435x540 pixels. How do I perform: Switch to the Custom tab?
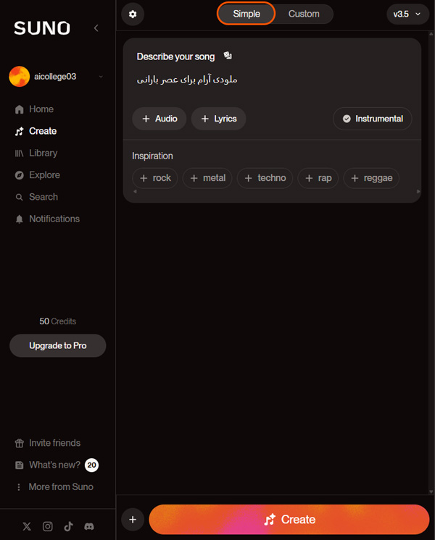coord(304,14)
